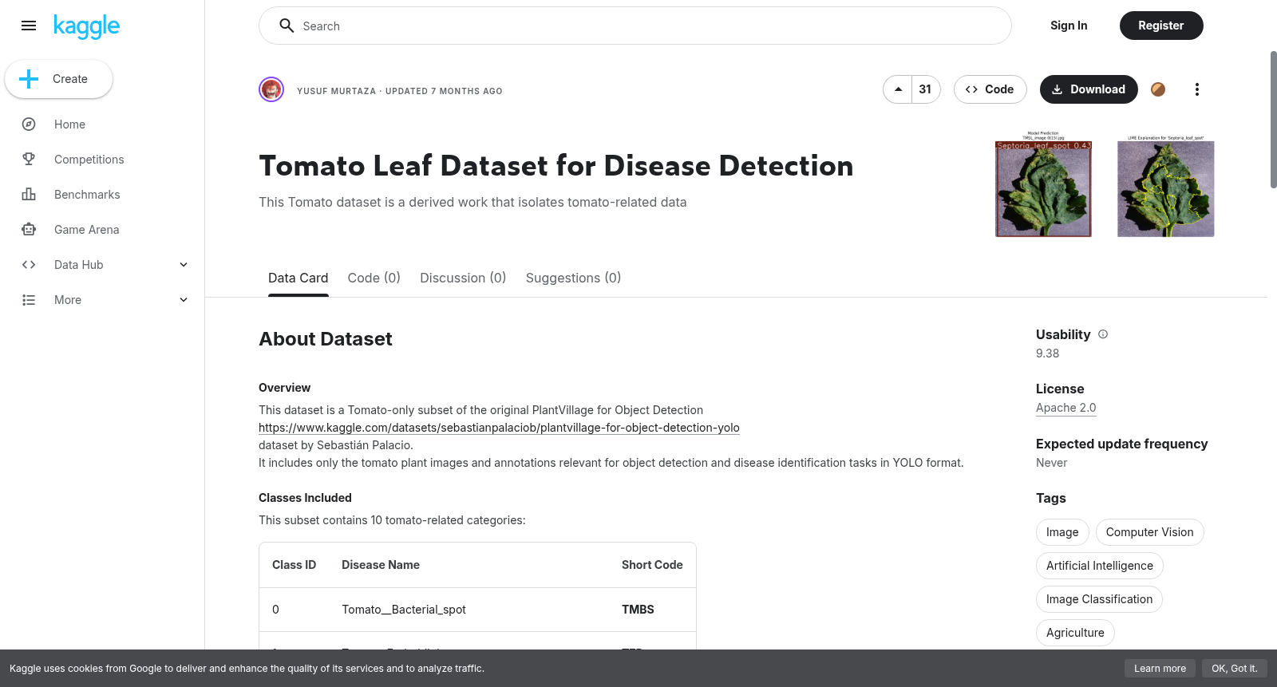Open Game Arena in sidebar
The width and height of the screenshot is (1277, 687).
click(87, 230)
